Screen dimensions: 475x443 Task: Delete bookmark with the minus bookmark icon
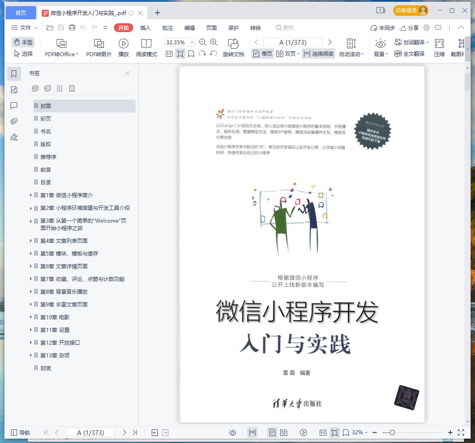[72, 89]
